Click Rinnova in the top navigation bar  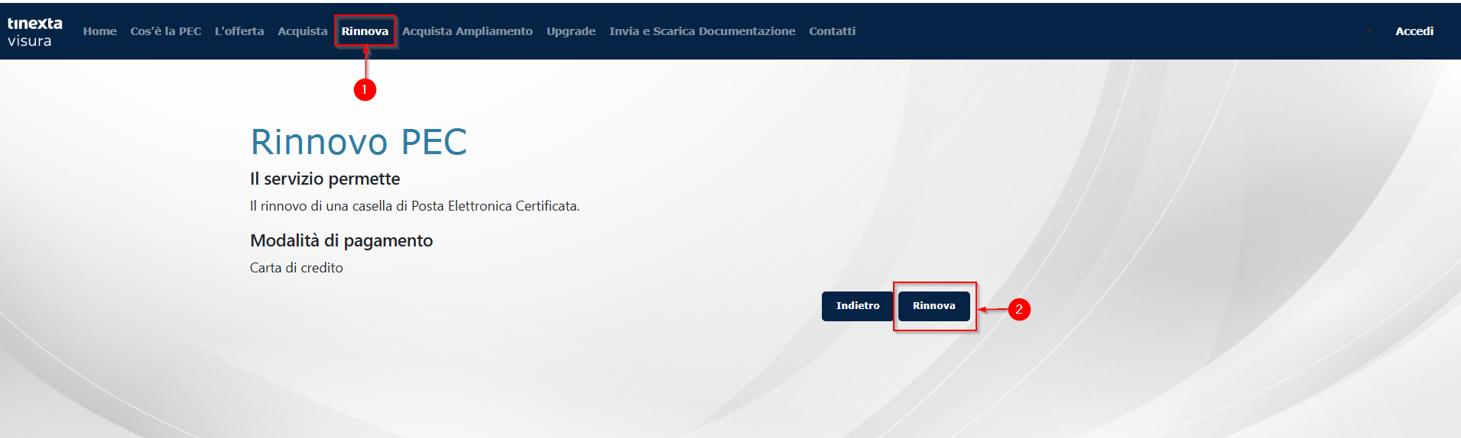pos(365,31)
